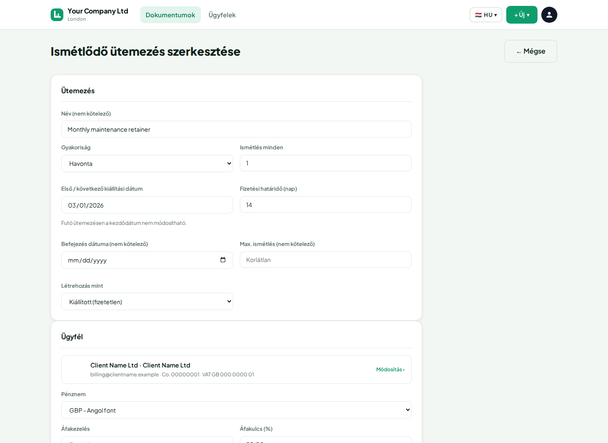
Task: Click the note about start date not modifiable
Action: tap(124, 223)
